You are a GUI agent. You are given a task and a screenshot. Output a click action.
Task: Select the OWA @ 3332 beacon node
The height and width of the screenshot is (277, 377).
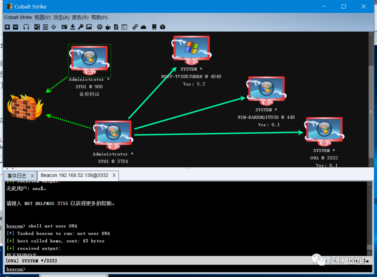tap(324, 132)
